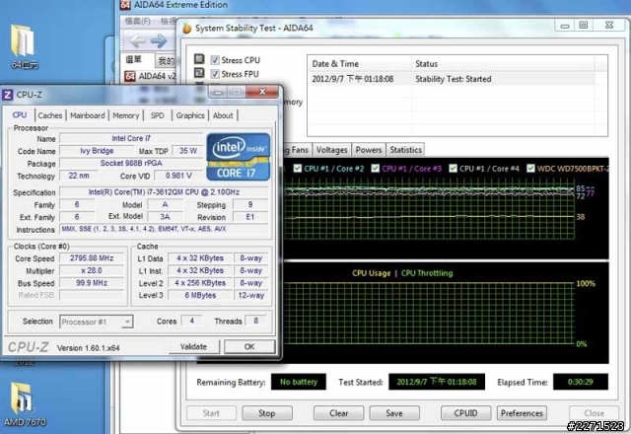Open the CPUID button
Screen dimensions: 631x434
(465, 413)
